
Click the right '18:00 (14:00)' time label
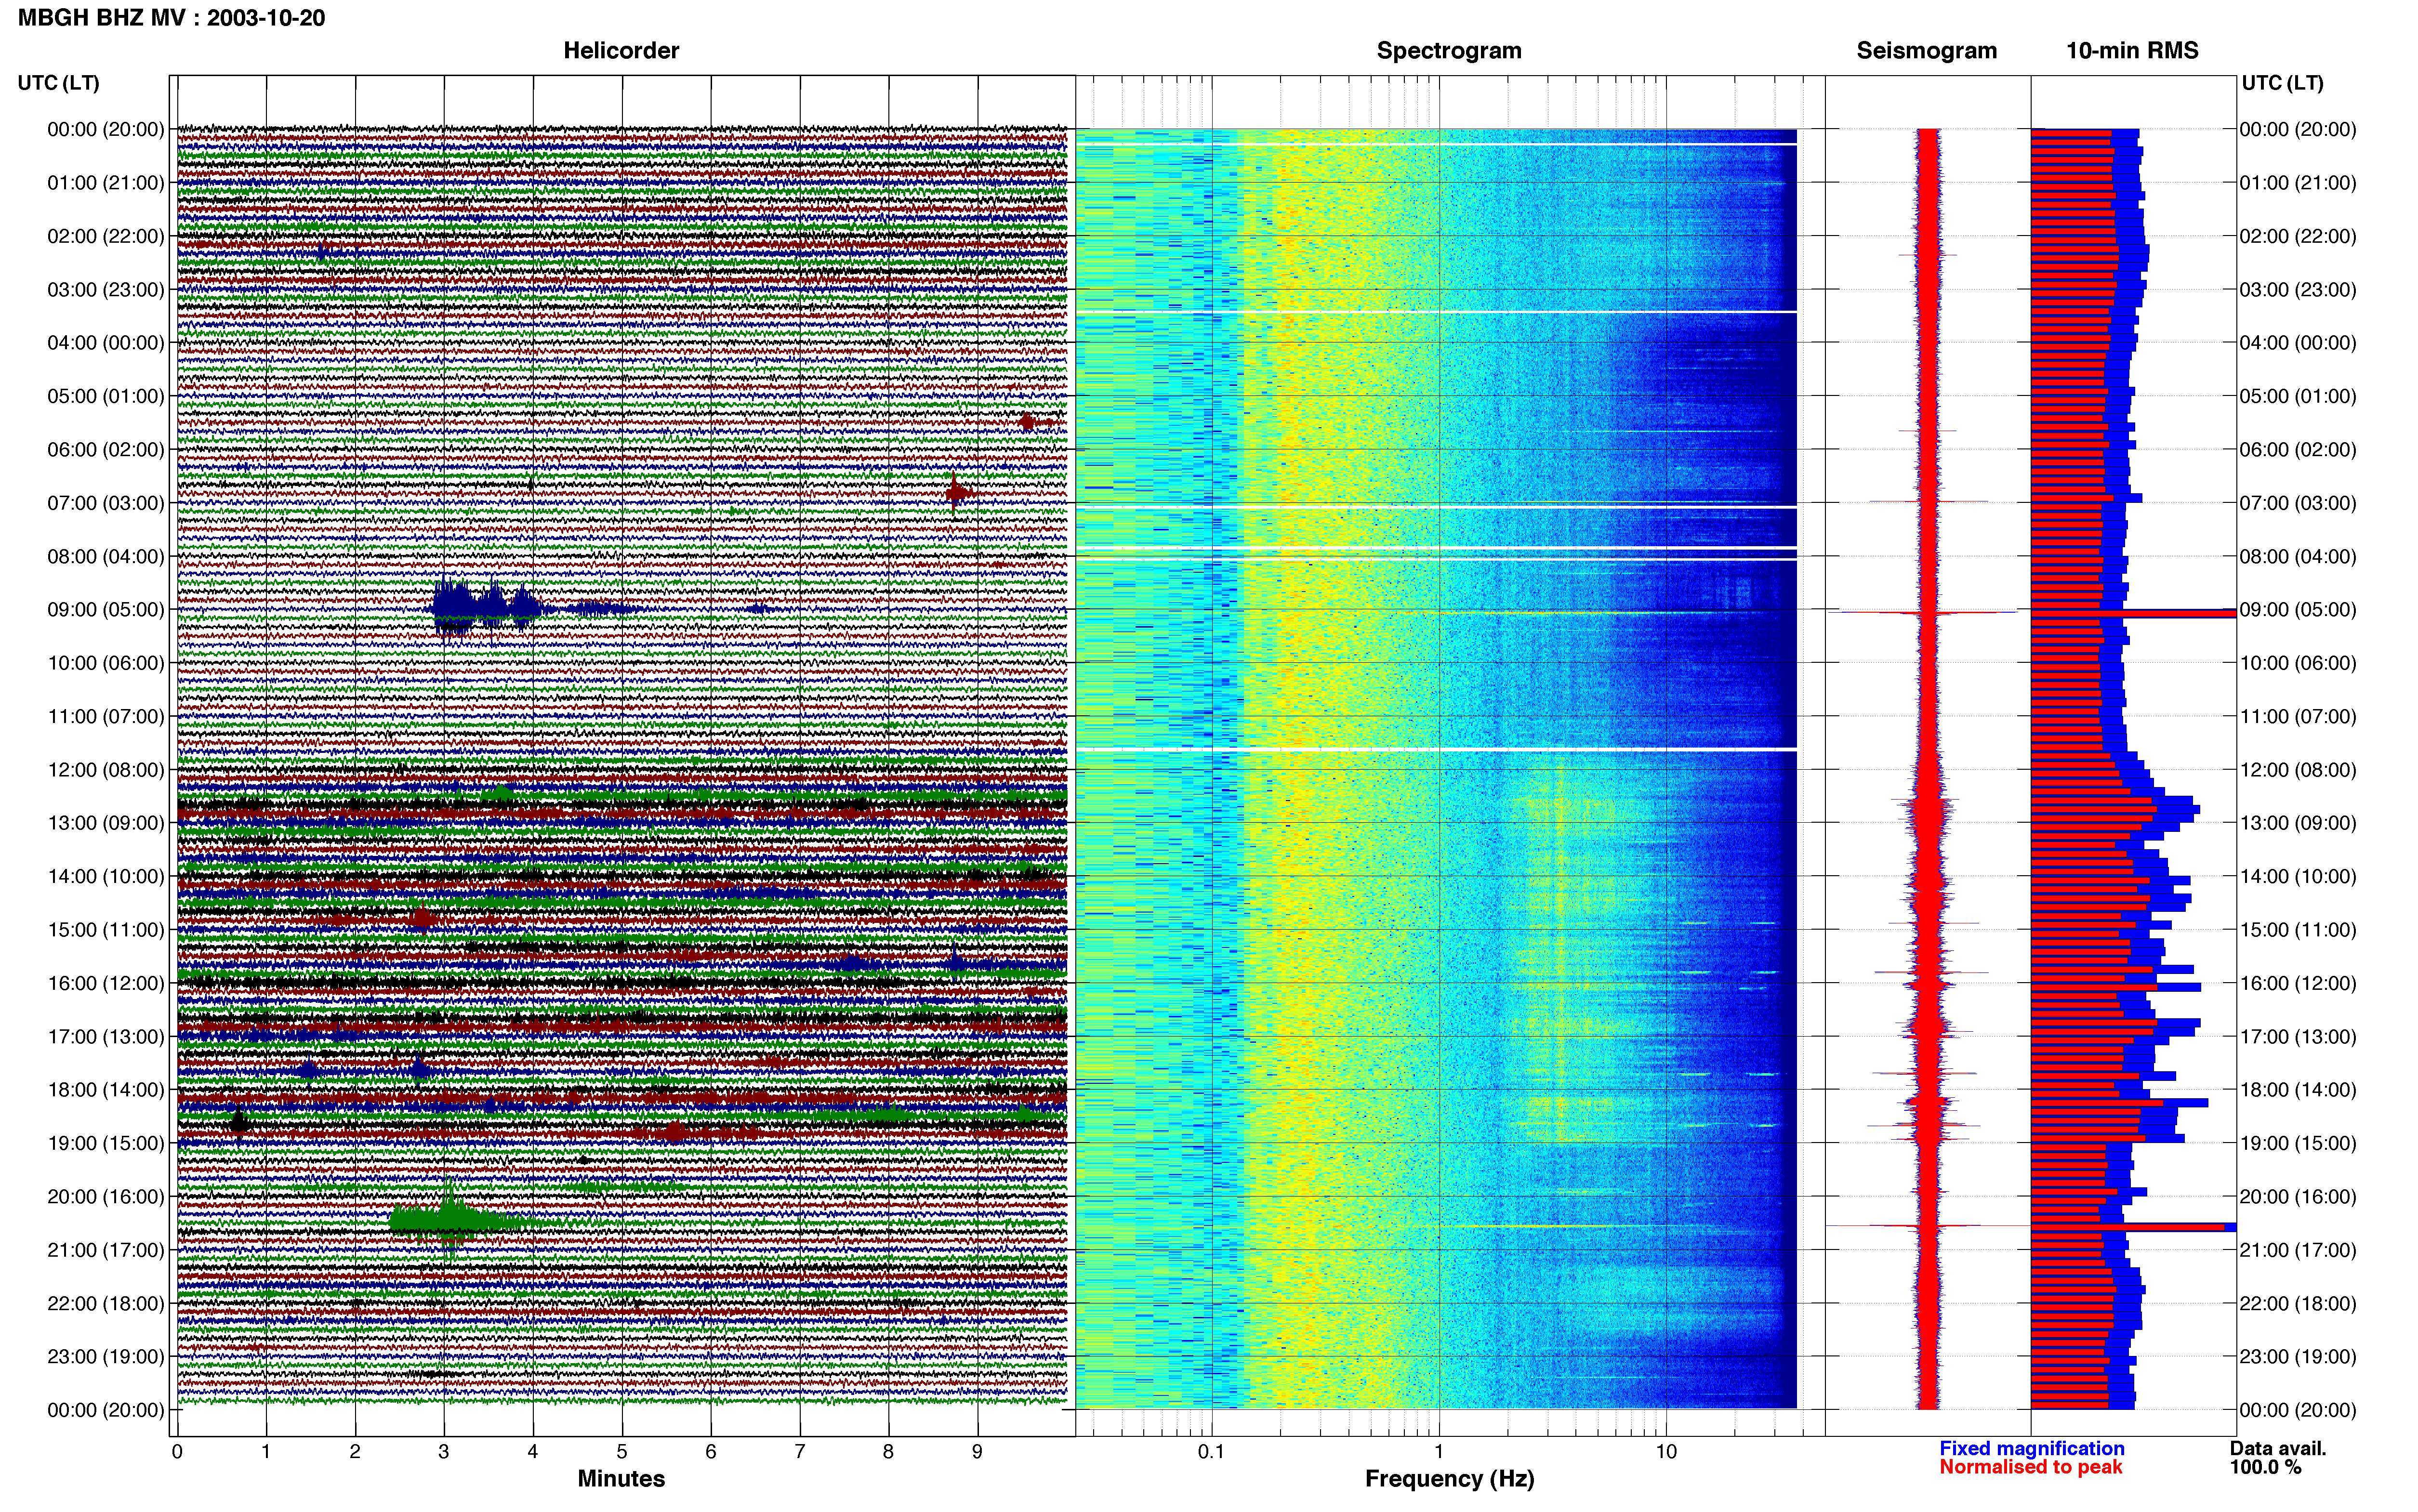(x=2298, y=1090)
